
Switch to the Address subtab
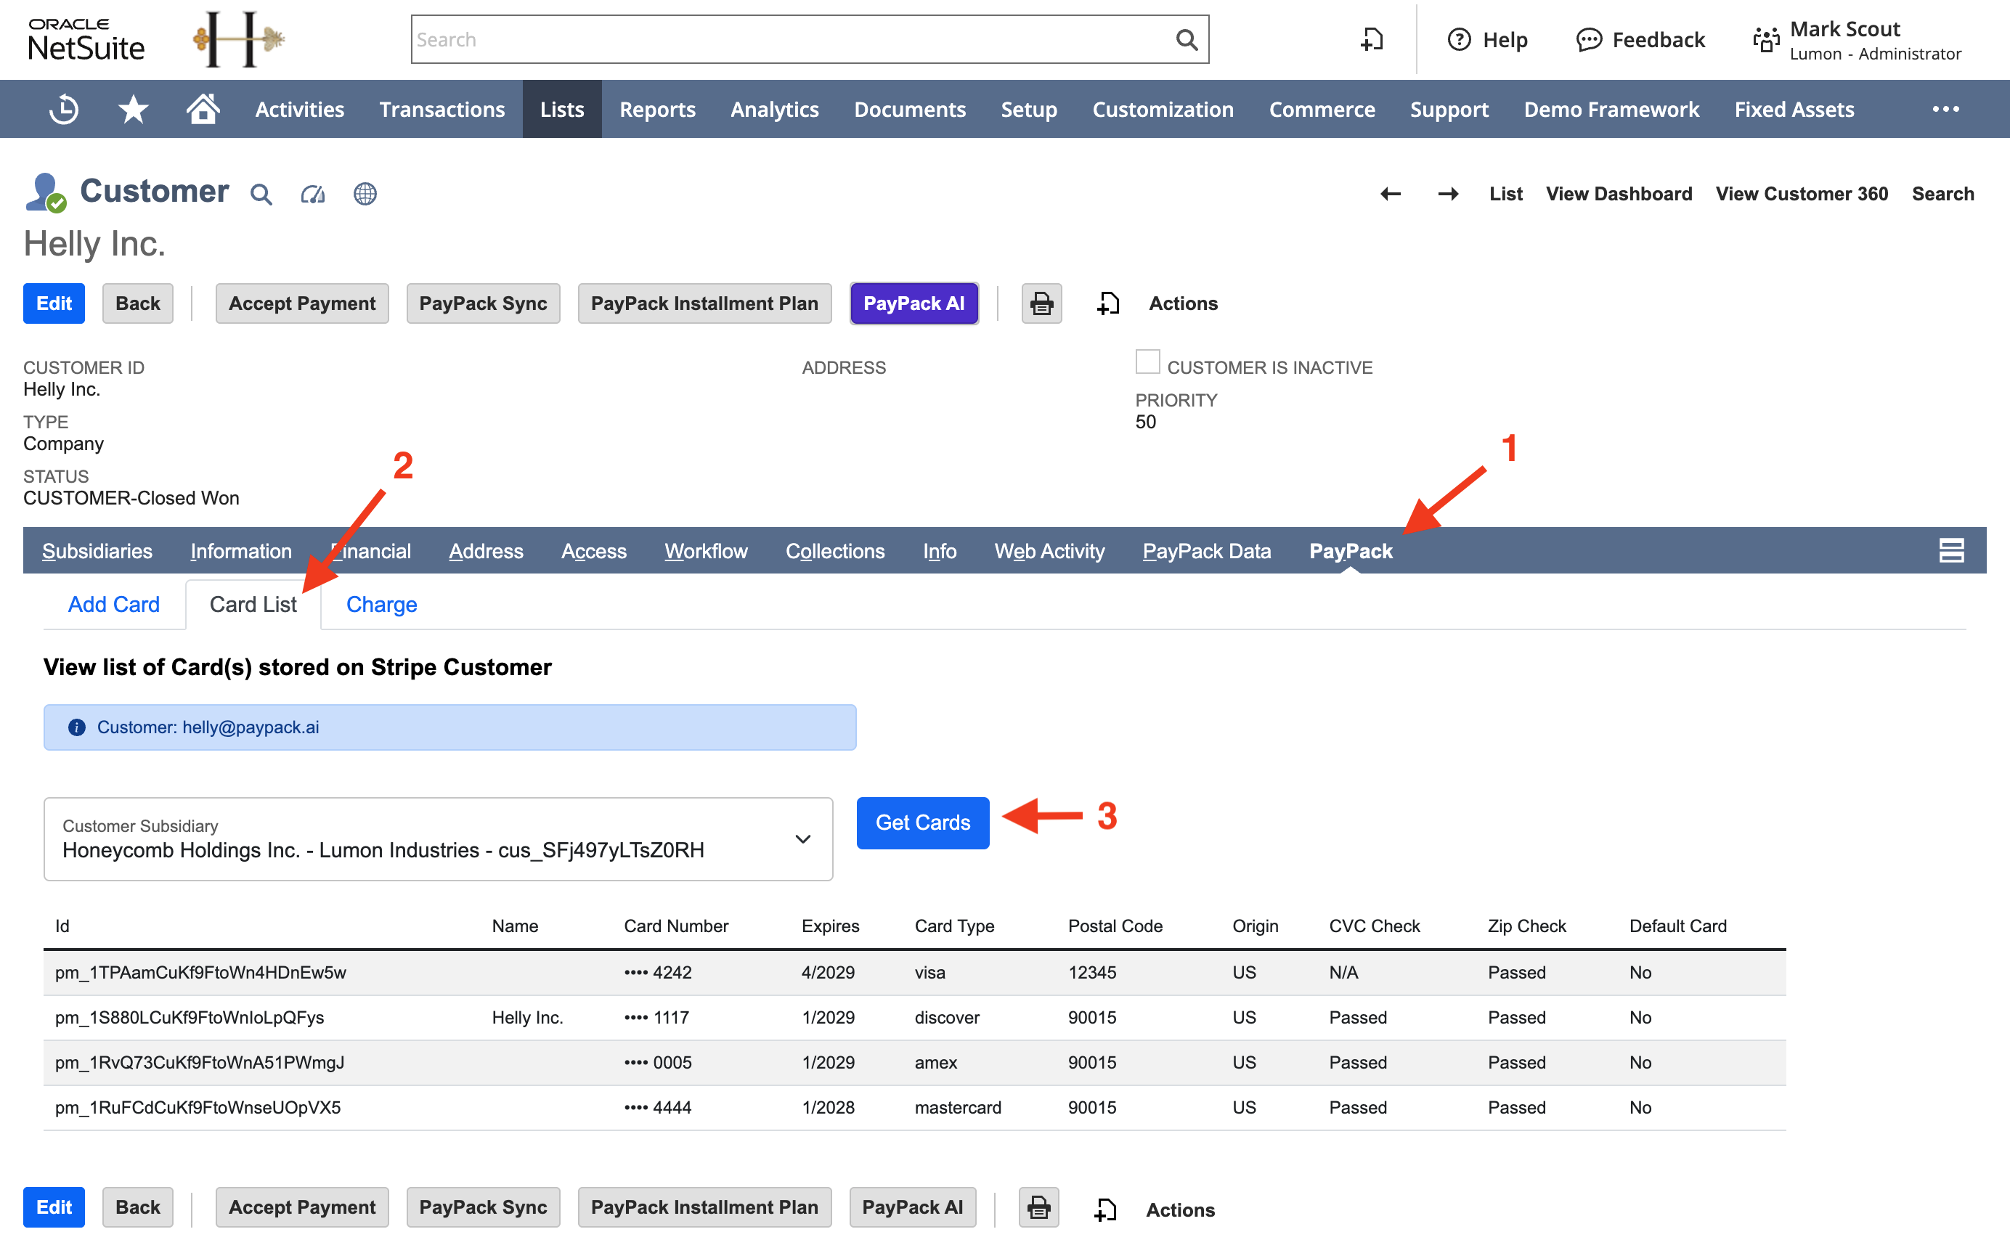click(486, 551)
